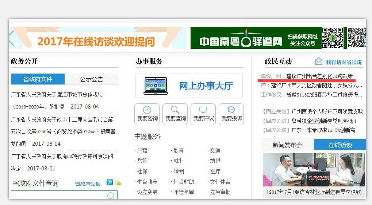Viewport: 372px width, 205px height.
Task: Click the 省政府文件查询 search input field
Action: tap(58, 196)
